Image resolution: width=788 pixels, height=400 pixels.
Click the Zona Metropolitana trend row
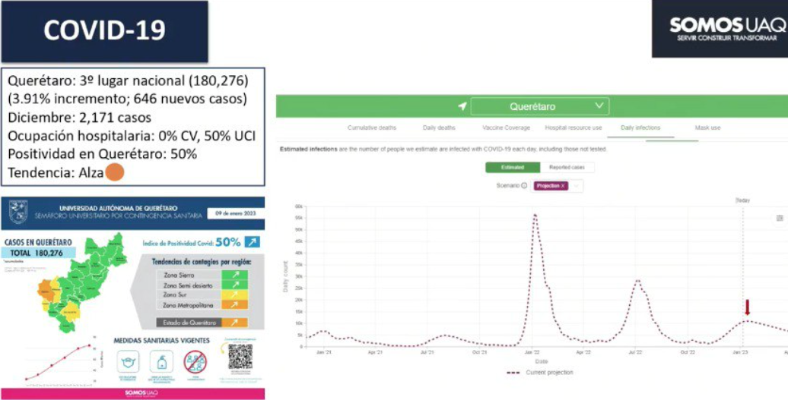pyautogui.click(x=201, y=304)
